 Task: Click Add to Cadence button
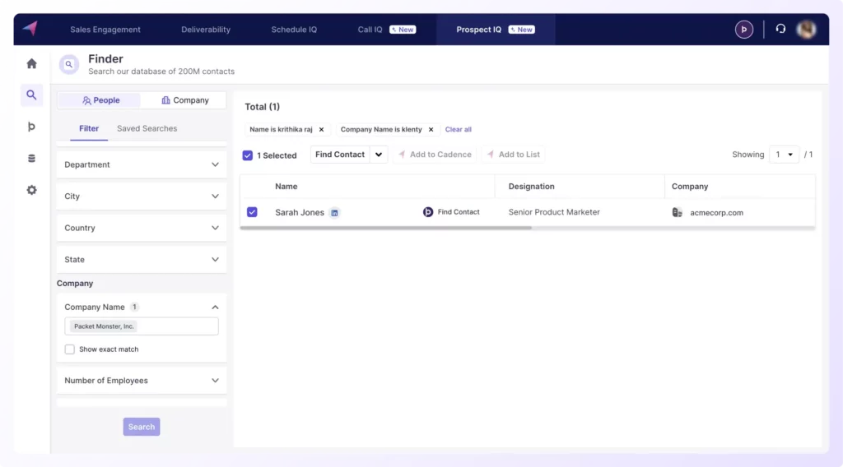(x=435, y=155)
